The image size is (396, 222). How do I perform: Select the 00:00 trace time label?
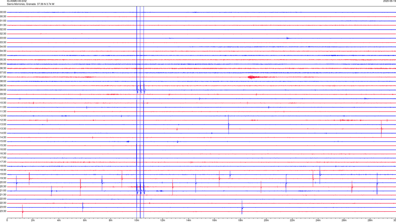(x=3, y=12)
